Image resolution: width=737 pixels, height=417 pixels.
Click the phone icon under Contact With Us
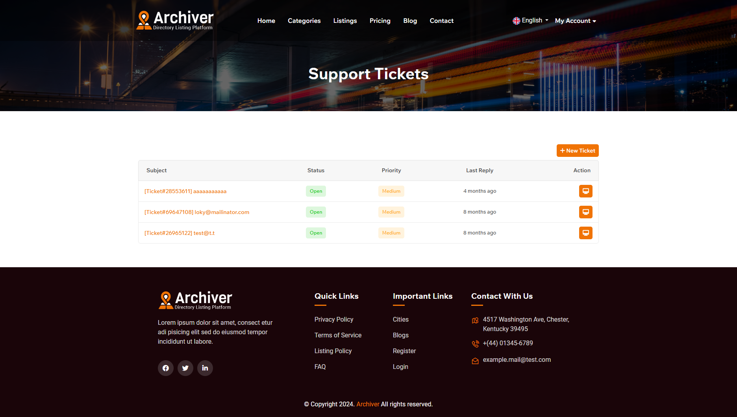(x=475, y=344)
